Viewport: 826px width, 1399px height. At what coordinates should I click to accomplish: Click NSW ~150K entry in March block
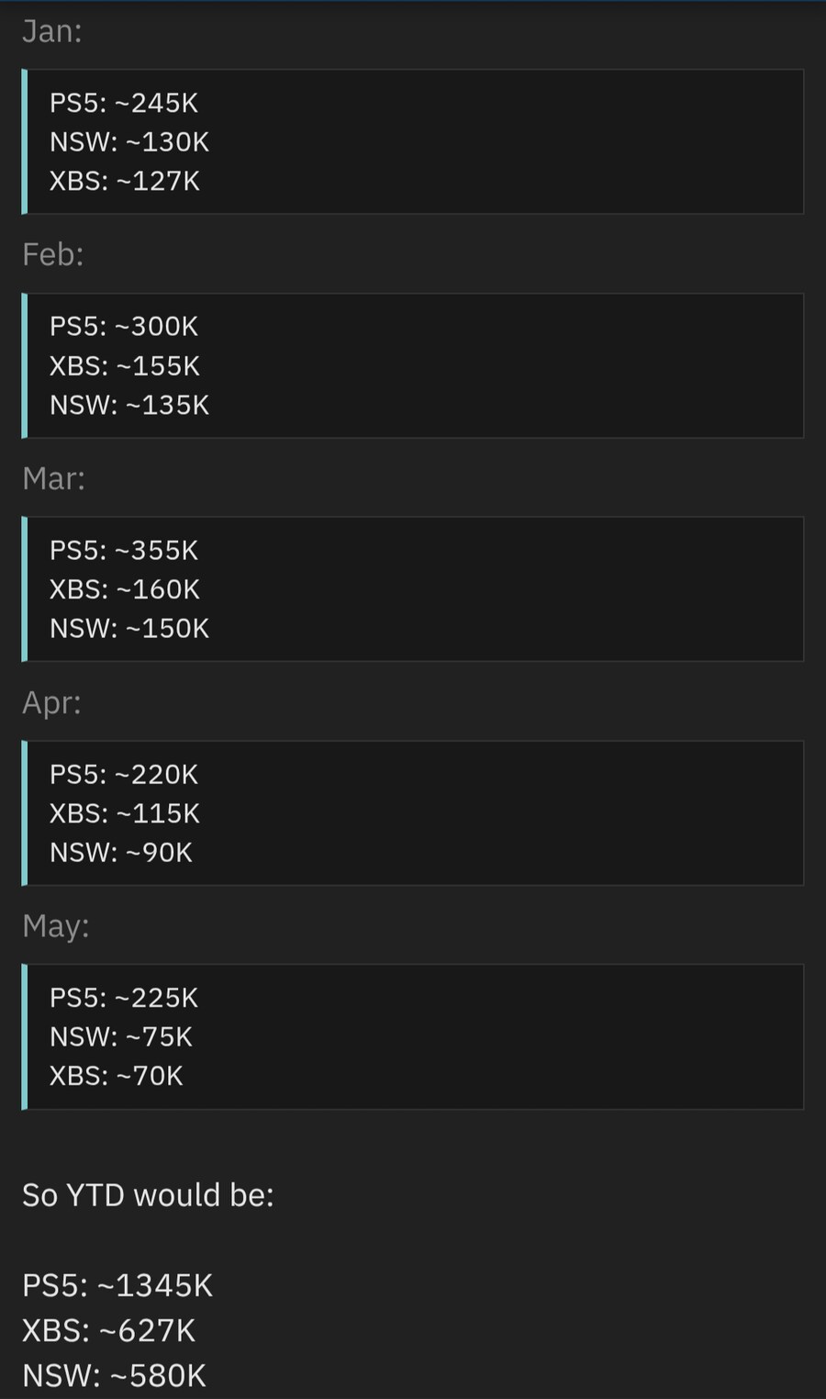click(129, 628)
